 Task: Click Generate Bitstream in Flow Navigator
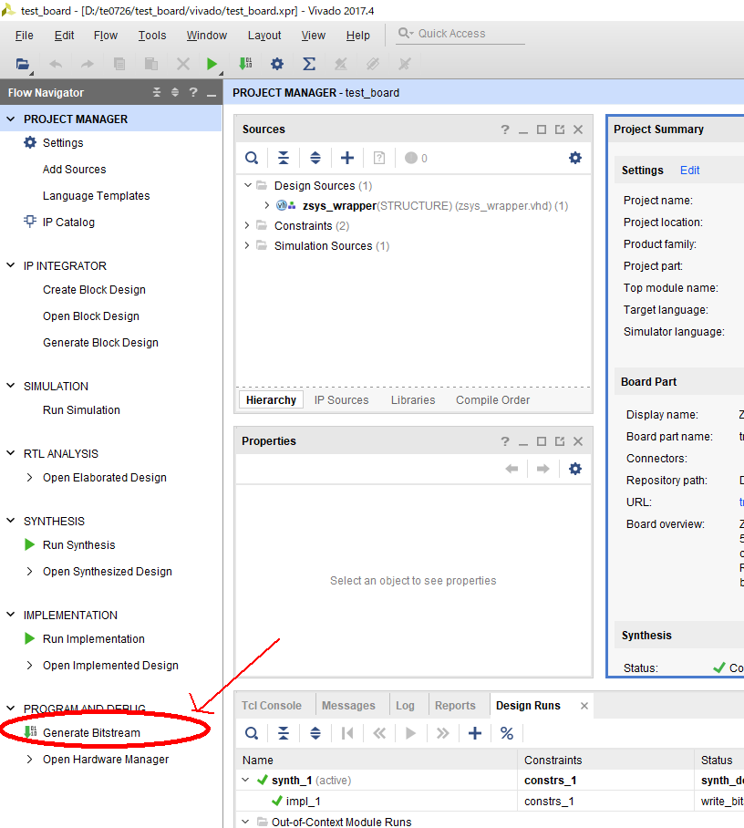click(x=91, y=732)
